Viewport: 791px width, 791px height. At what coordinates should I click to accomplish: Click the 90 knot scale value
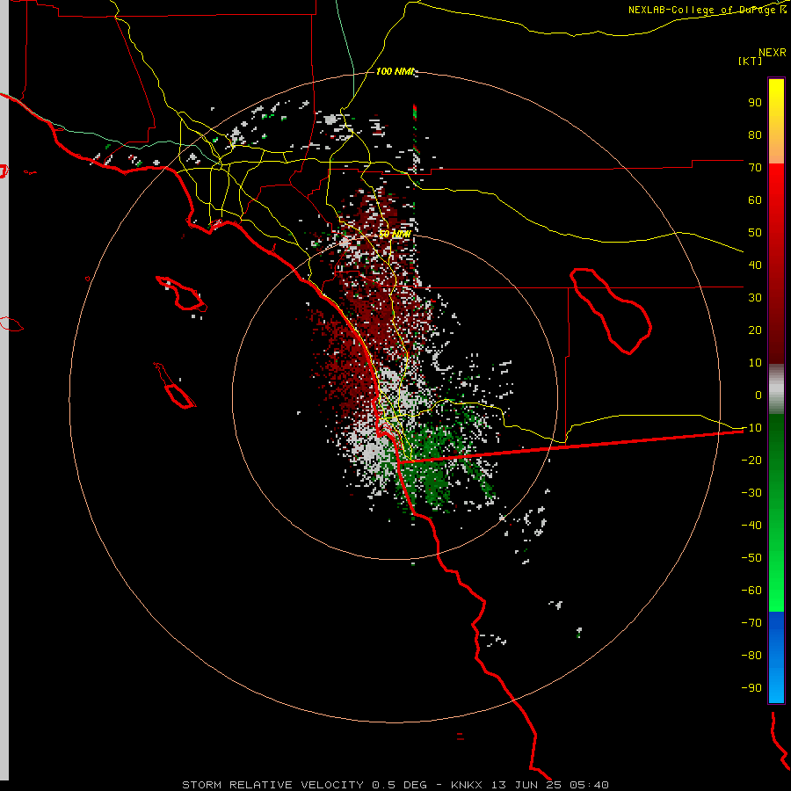pos(755,103)
